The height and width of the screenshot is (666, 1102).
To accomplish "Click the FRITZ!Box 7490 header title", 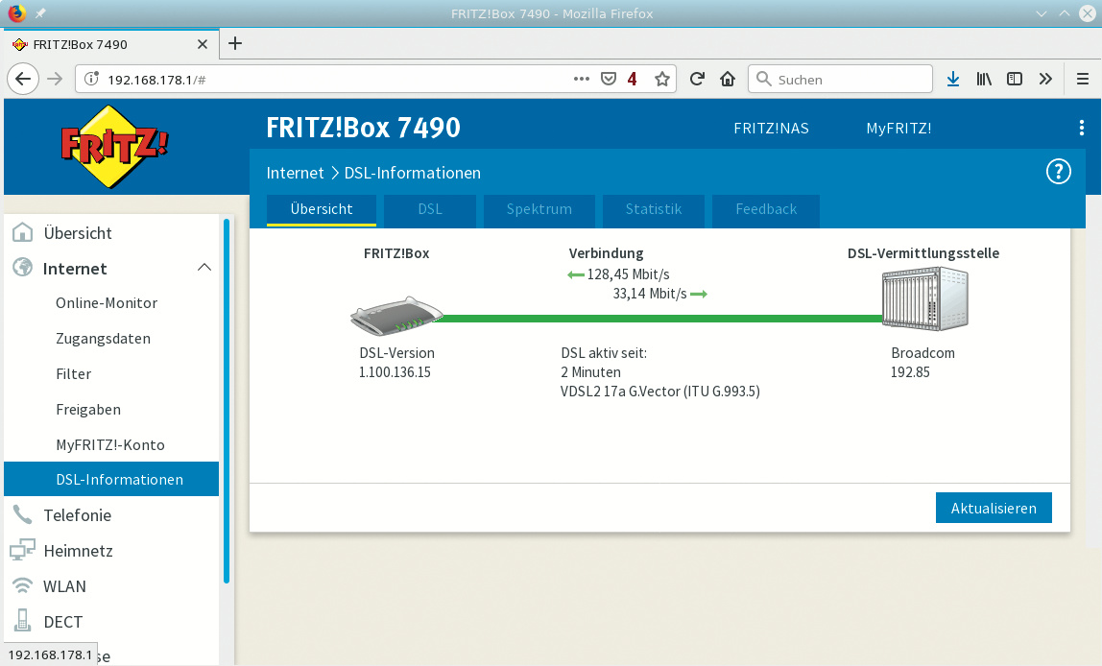I will pos(364,128).
